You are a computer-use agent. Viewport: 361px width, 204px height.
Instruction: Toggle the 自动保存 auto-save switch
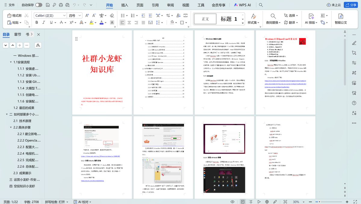pyautogui.click(x=39, y=5)
